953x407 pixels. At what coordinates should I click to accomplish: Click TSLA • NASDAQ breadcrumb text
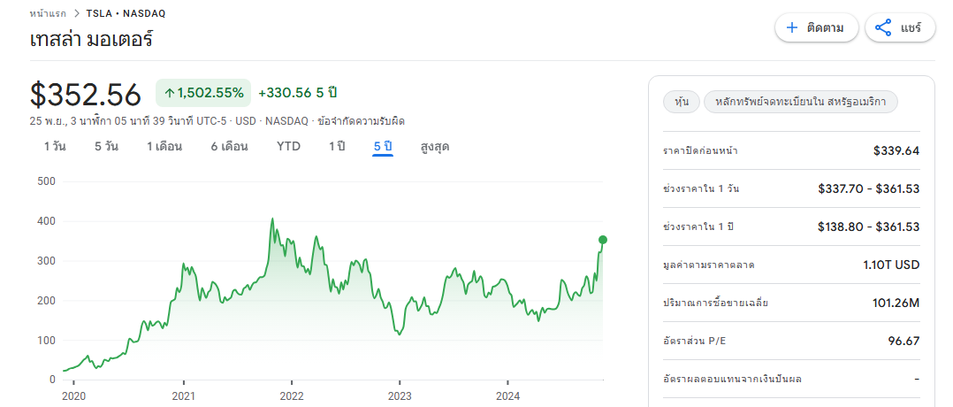tap(126, 12)
